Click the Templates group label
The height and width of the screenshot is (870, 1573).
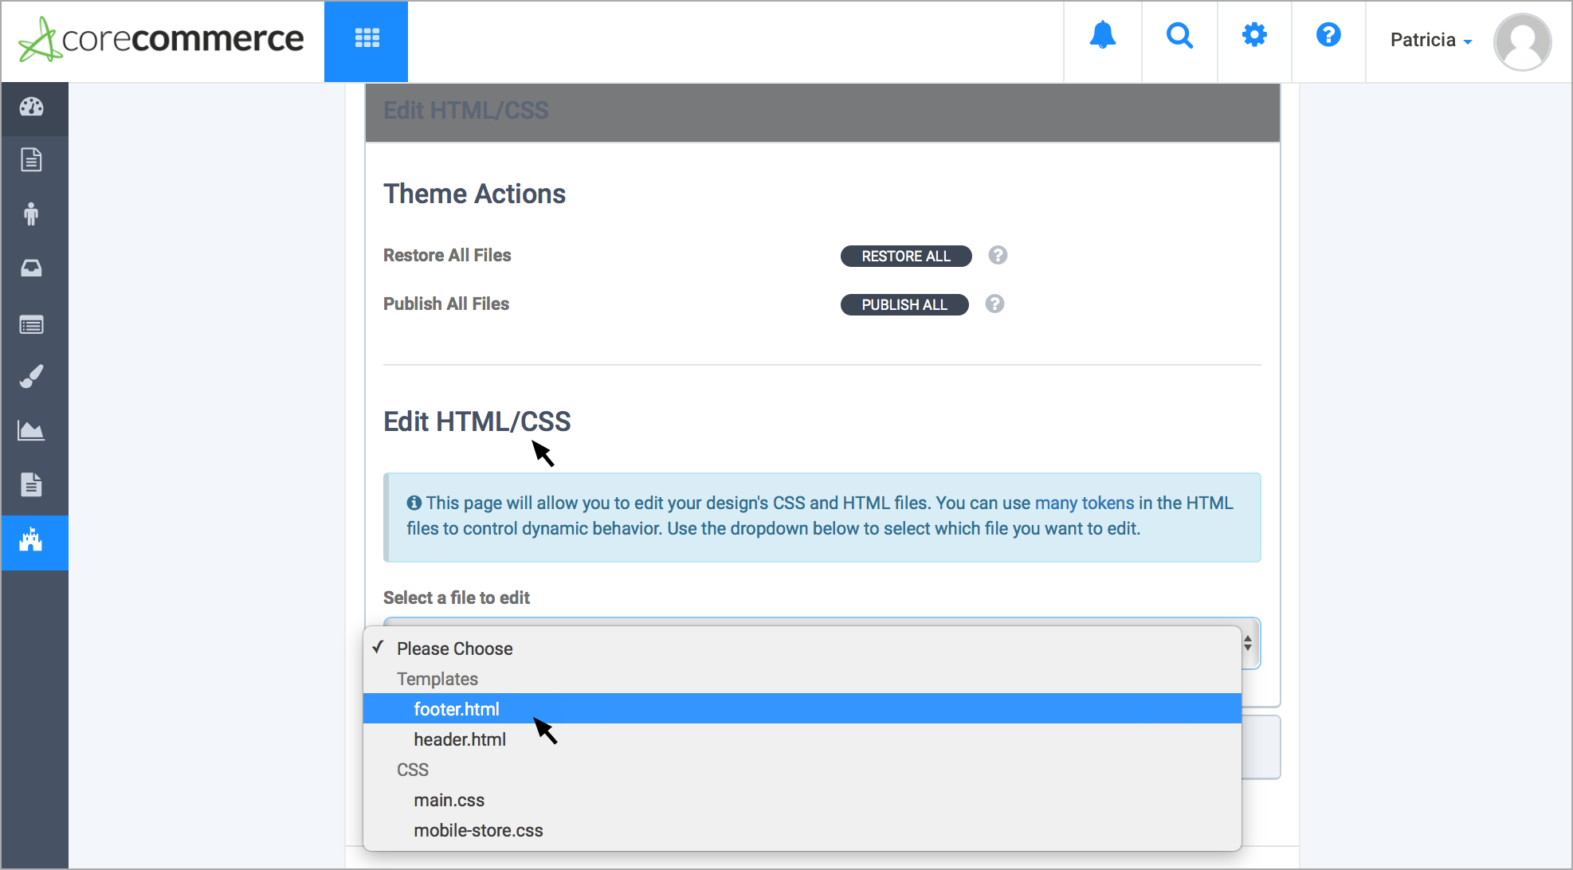pos(437,679)
